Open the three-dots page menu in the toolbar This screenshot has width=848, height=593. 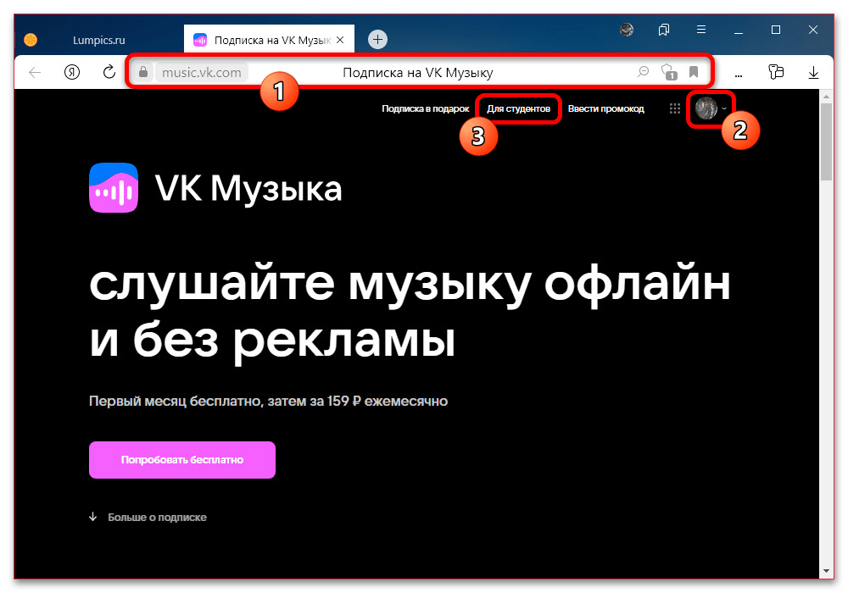(x=739, y=75)
